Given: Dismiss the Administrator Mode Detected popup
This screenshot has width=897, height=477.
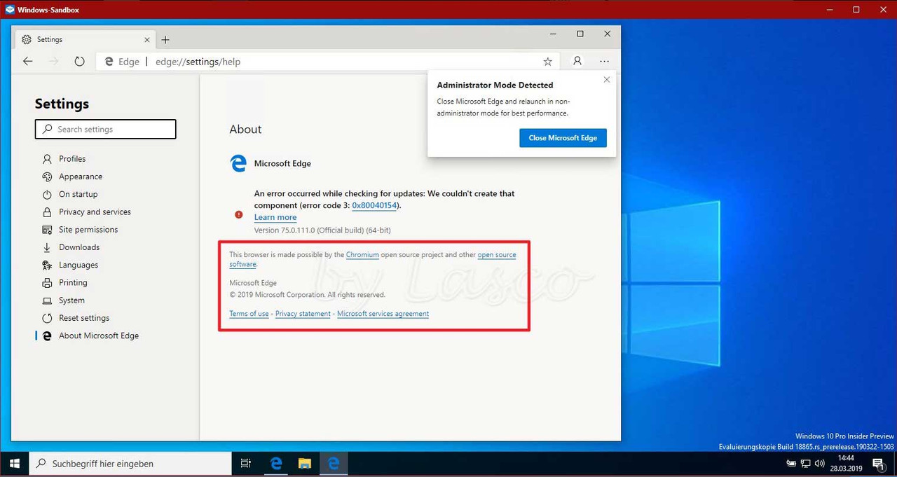Looking at the screenshot, I should (x=607, y=80).
